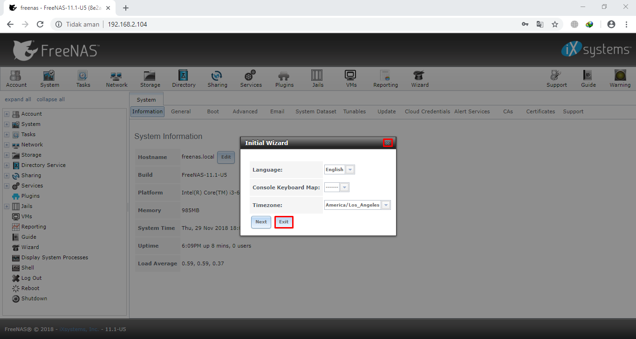
Task: Click Exit in Initial Wizard
Action: click(284, 222)
